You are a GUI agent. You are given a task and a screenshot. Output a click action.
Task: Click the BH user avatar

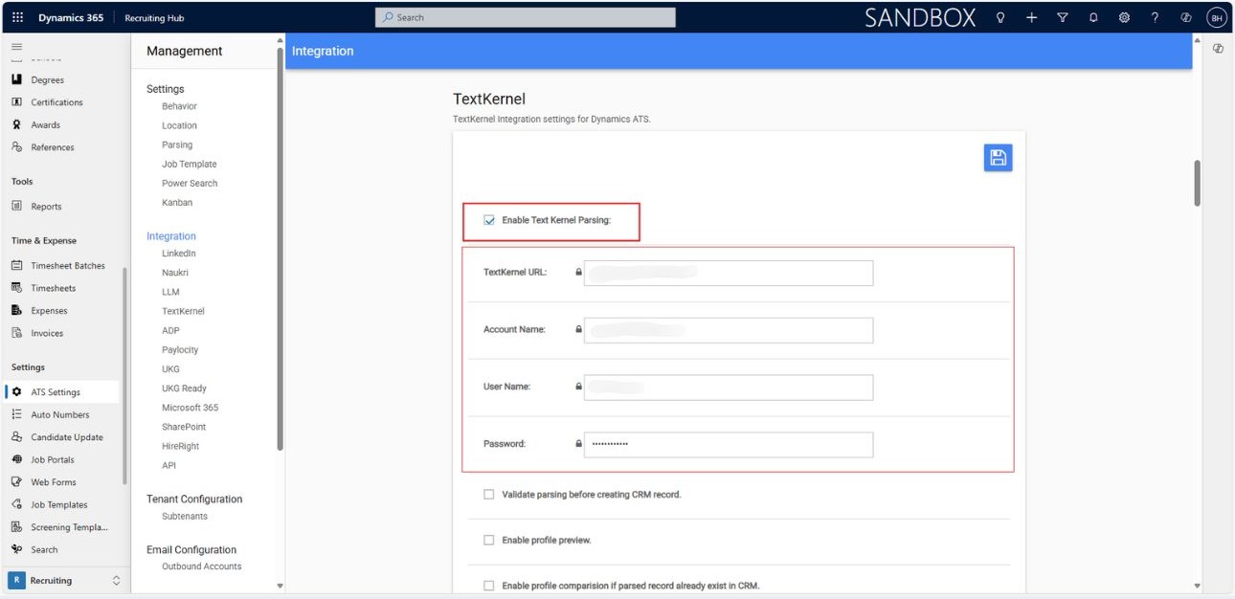(1216, 17)
